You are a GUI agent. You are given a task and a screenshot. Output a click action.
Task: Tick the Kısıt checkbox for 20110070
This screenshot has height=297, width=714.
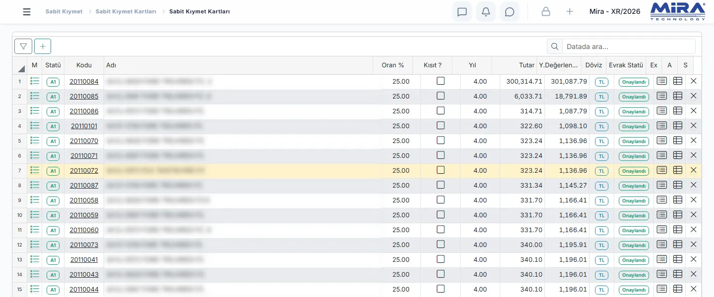click(x=440, y=141)
